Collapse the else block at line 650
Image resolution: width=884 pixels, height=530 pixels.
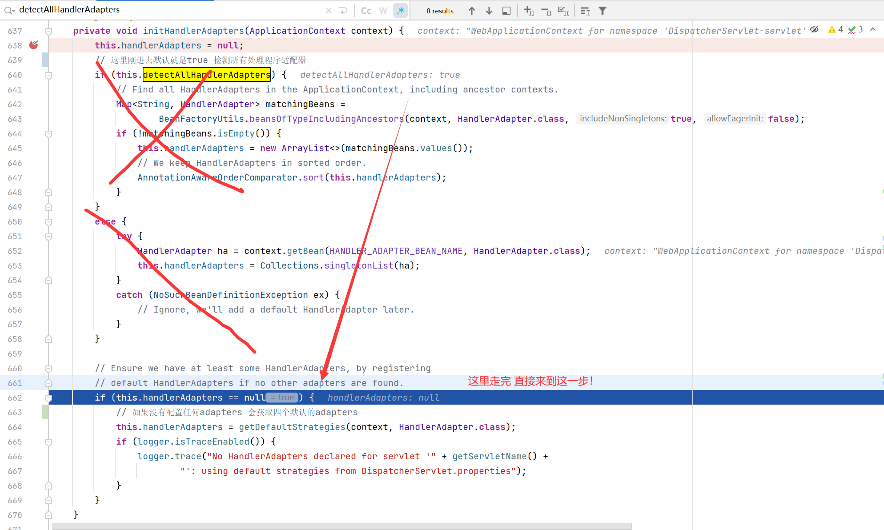point(49,221)
